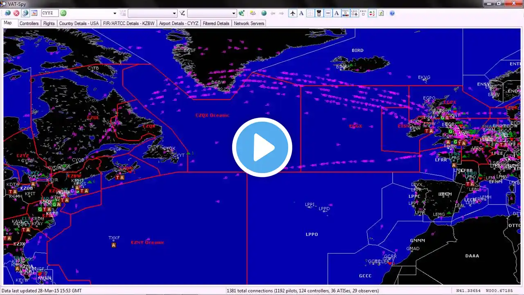Toggle the airplane display icon

point(293,13)
